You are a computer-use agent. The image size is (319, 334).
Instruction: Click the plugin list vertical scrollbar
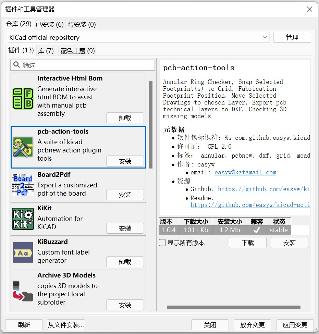click(x=151, y=125)
